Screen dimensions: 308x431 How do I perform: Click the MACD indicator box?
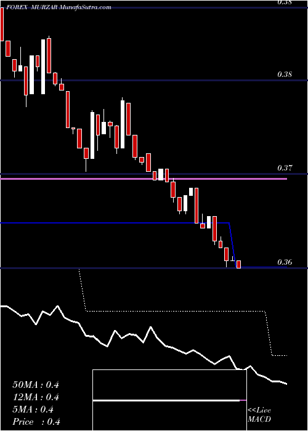(169, 400)
